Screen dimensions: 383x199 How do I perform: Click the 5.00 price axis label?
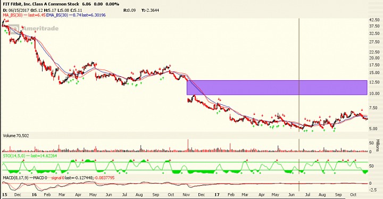click(376, 129)
